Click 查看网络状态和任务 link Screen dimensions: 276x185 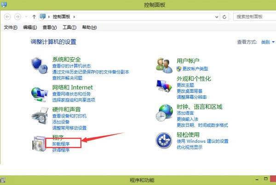coord(71,94)
